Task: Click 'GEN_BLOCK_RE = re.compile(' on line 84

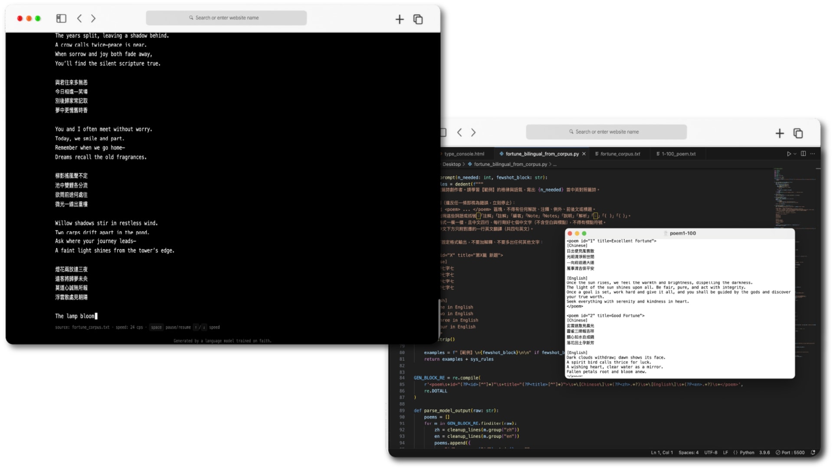Action: click(447, 378)
